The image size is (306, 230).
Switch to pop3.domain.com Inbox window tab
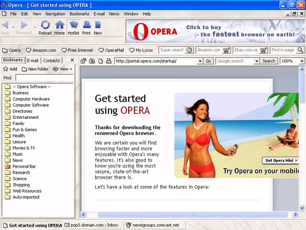coord(94,225)
